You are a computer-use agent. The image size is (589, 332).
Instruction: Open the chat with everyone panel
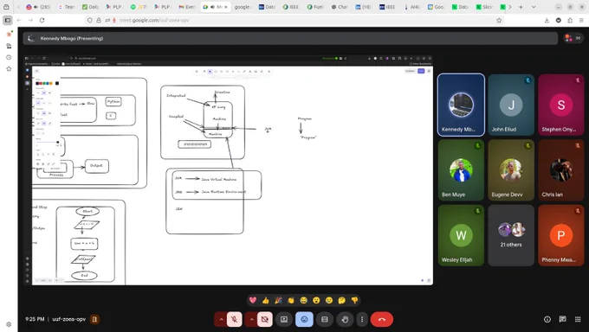[562, 319]
